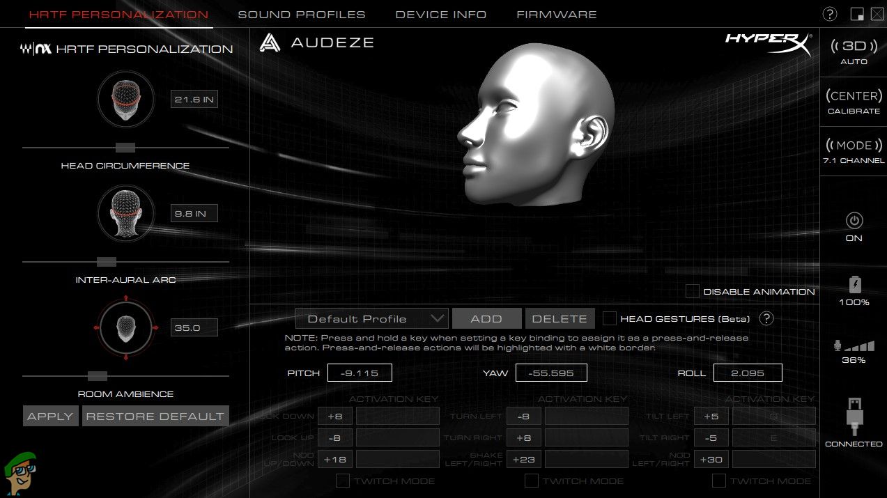Click the 7.1 Channel Mode icon

[x=854, y=146]
